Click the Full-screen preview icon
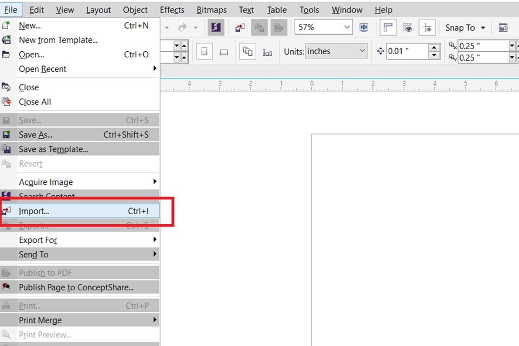 (364, 28)
